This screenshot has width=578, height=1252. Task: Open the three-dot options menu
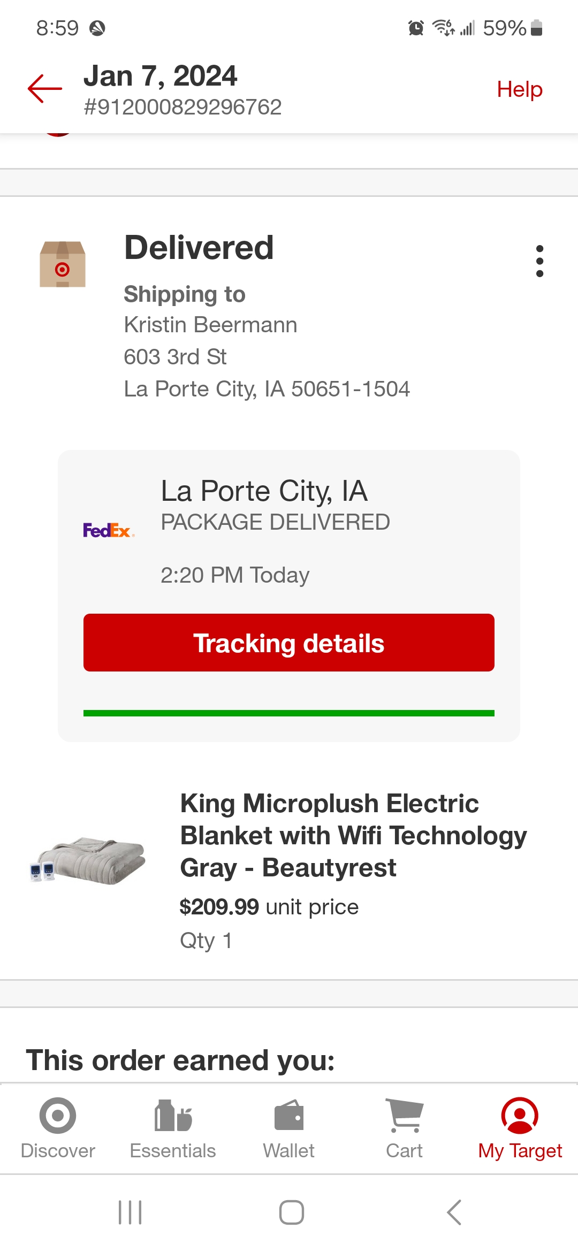pos(539,261)
